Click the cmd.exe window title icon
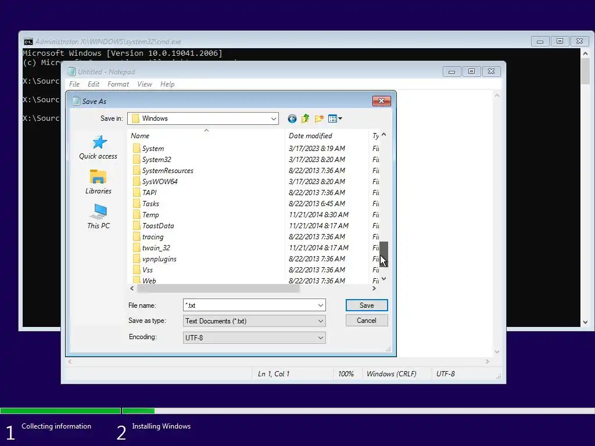595x446 pixels. click(x=28, y=42)
